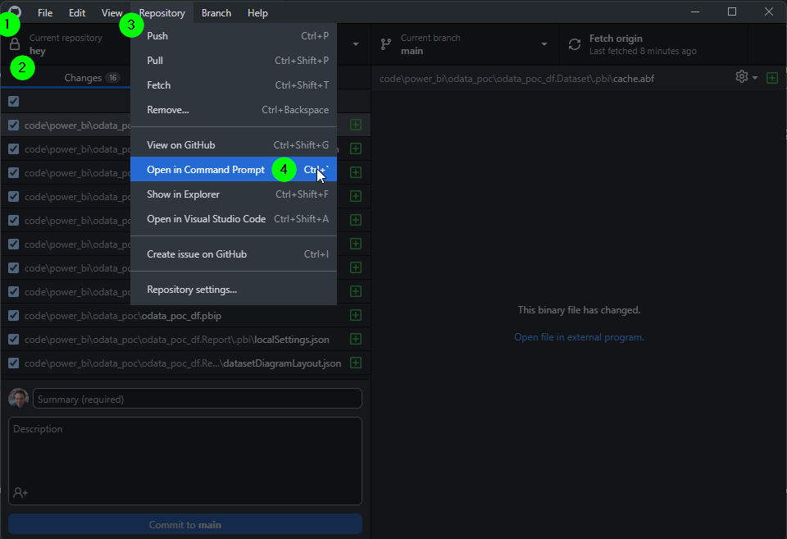Click the branch icon next to Current branch

(385, 44)
